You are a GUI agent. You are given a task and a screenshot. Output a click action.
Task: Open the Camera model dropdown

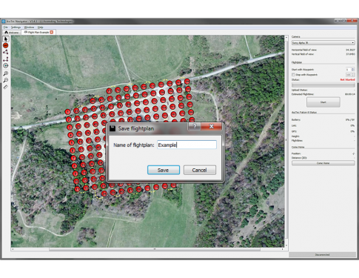pos(323,43)
